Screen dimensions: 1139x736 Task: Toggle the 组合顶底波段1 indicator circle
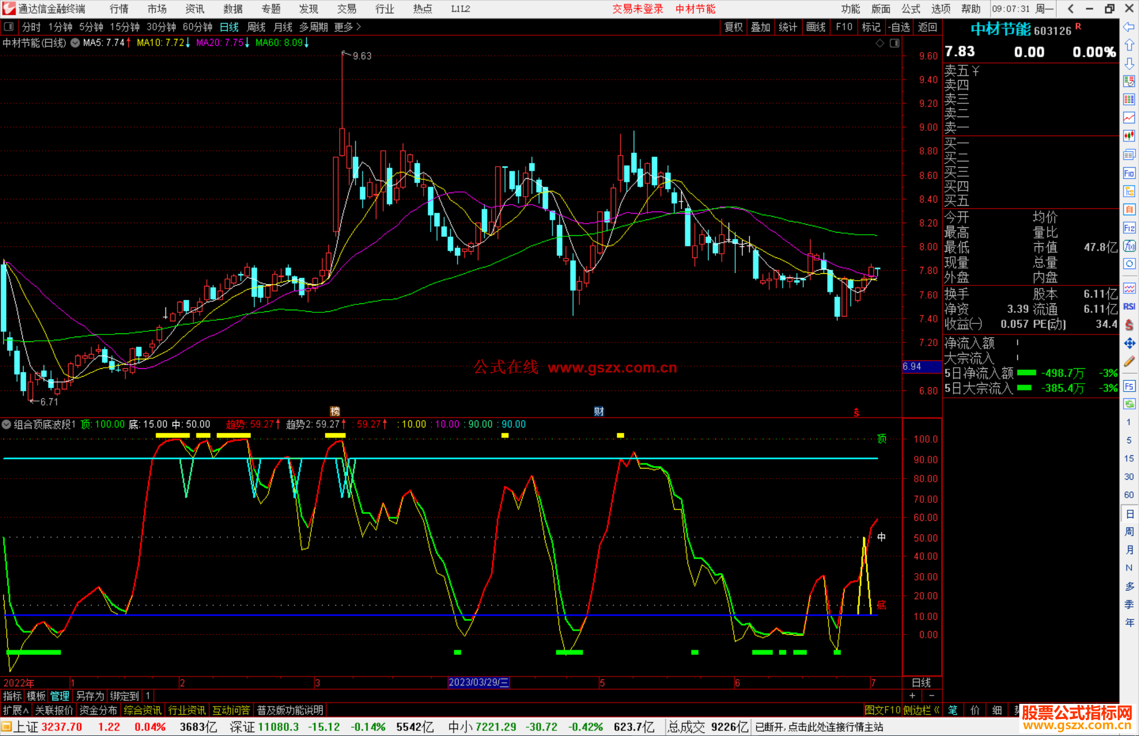[x=6, y=424]
